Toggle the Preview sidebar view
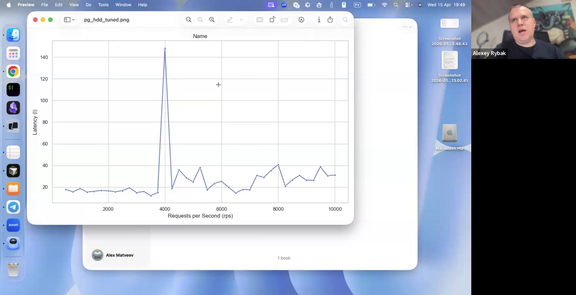This screenshot has height=295, width=576. 67,20
